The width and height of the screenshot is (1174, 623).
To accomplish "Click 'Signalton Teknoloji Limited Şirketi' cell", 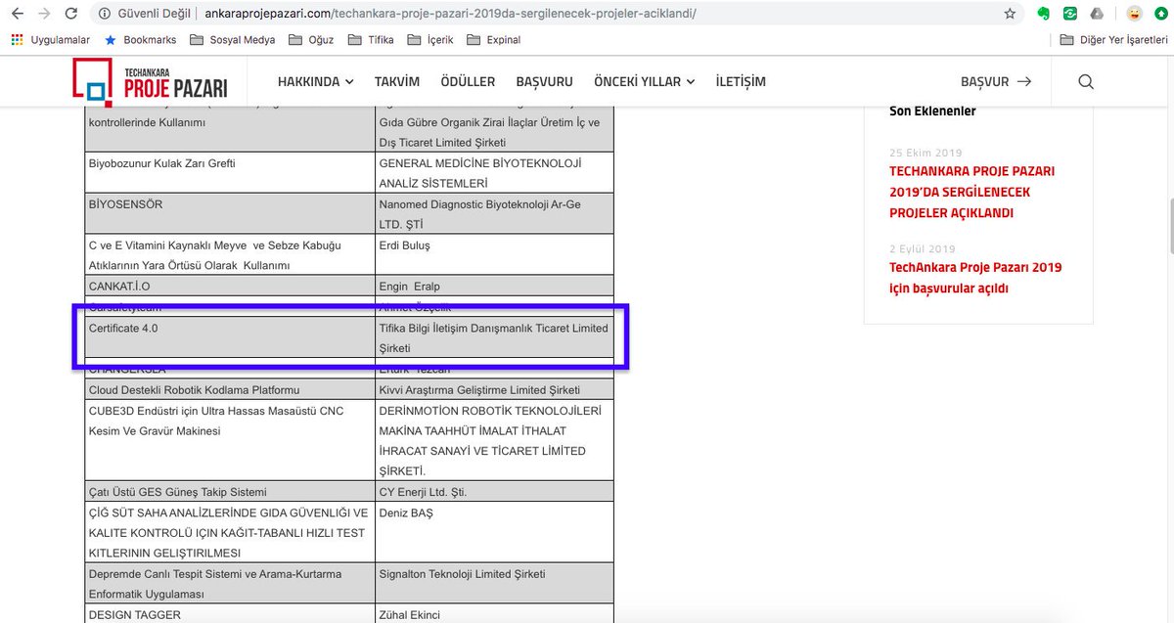I will 494,583.
